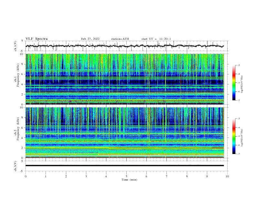Click the ch.1(V) axis label

pos(15,46)
